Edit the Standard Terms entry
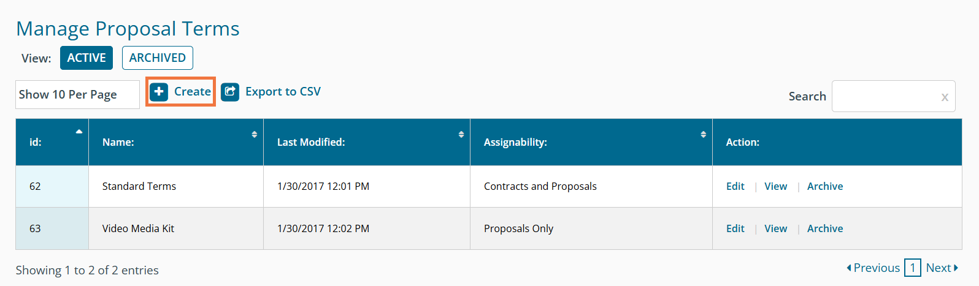979x286 pixels. 735,186
